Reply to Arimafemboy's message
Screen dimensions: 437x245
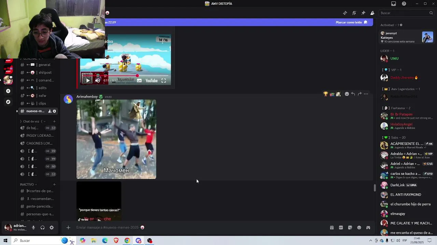(353, 94)
